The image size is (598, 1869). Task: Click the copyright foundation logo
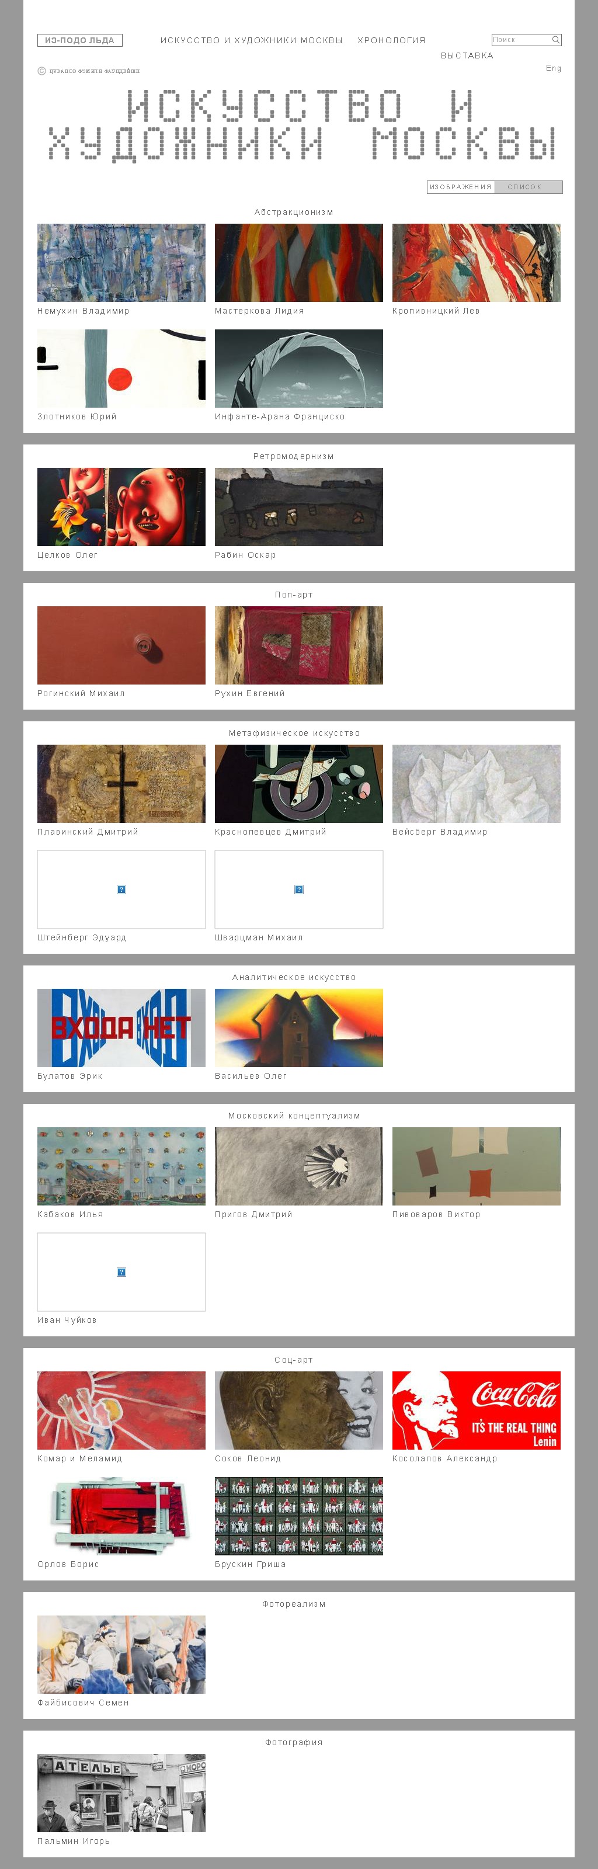pos(89,71)
